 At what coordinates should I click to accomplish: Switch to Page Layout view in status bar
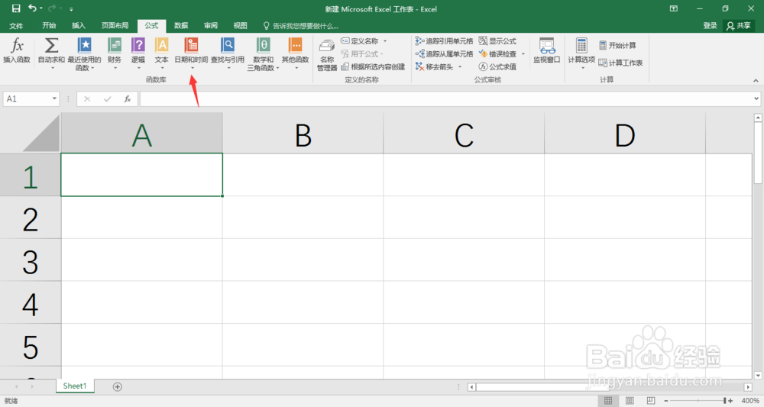(x=630, y=401)
